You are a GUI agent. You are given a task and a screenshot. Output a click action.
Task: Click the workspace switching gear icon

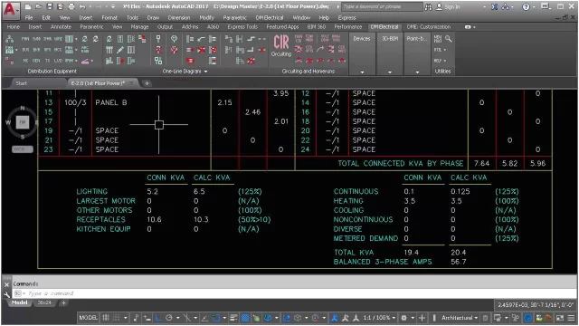pyautogui.click(x=404, y=318)
